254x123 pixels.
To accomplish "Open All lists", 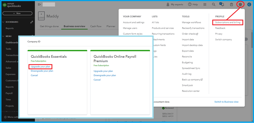I will tap(155, 22).
